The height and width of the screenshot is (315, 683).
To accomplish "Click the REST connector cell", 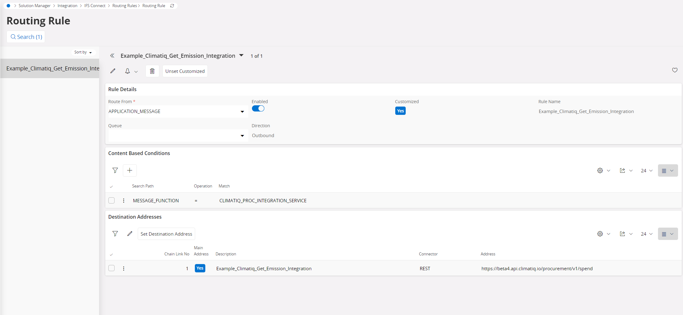I will pos(425,268).
